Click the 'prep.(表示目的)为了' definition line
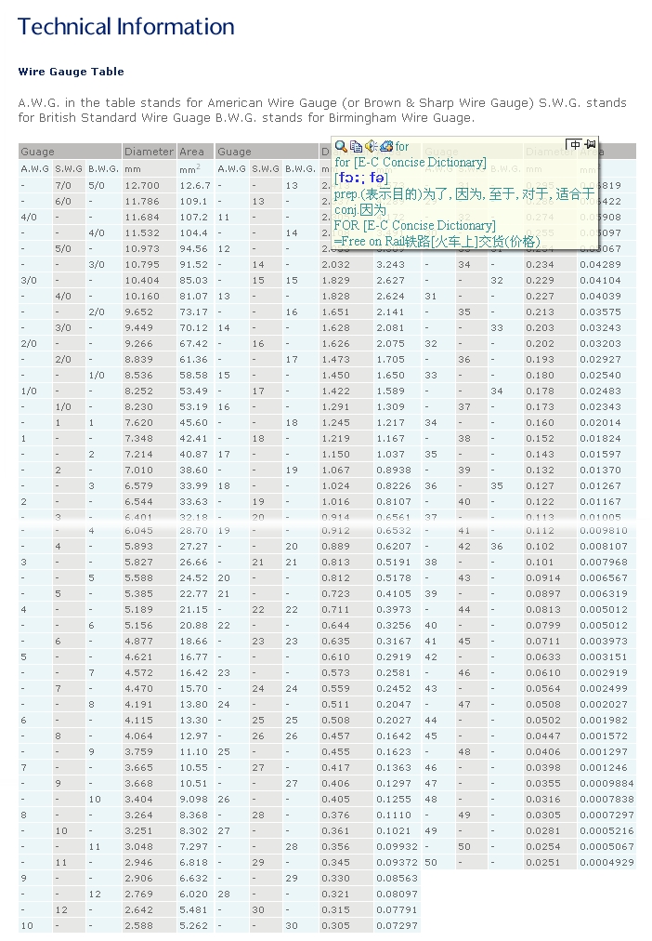The width and height of the screenshot is (652, 941). tap(464, 193)
